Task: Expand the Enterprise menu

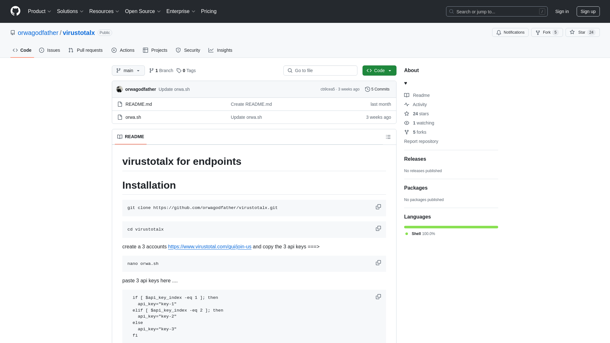Action: (181, 11)
